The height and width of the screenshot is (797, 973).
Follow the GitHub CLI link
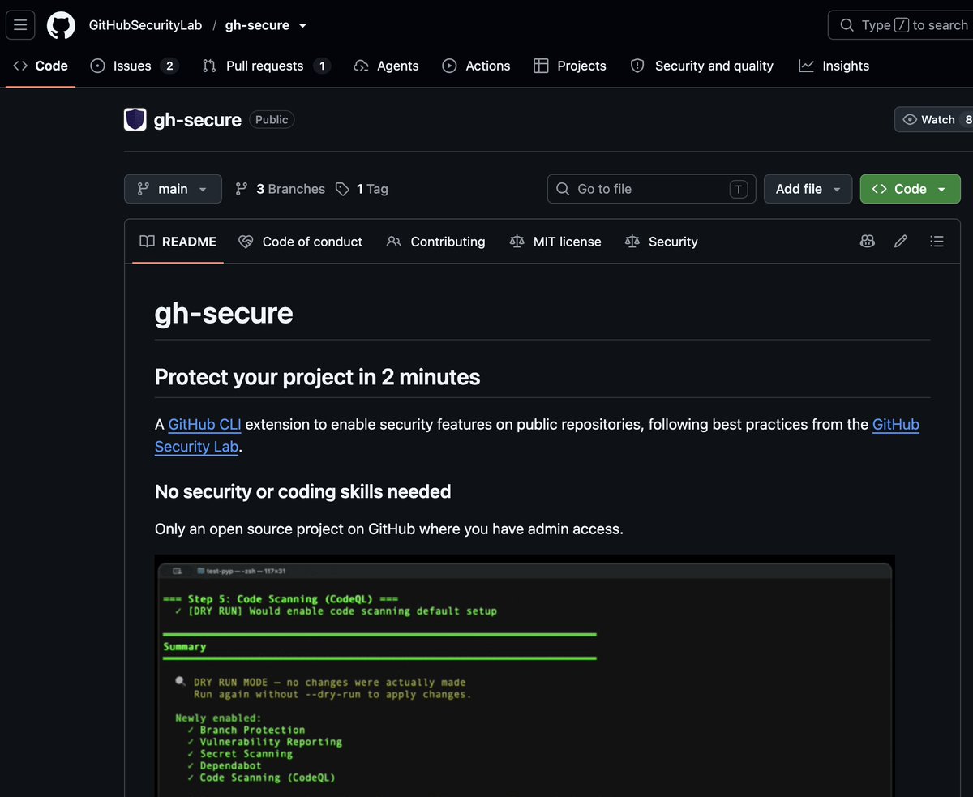205,425
